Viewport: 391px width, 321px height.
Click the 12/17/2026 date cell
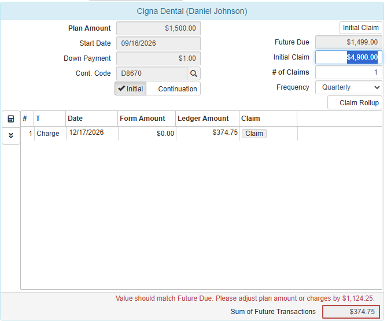(92, 134)
